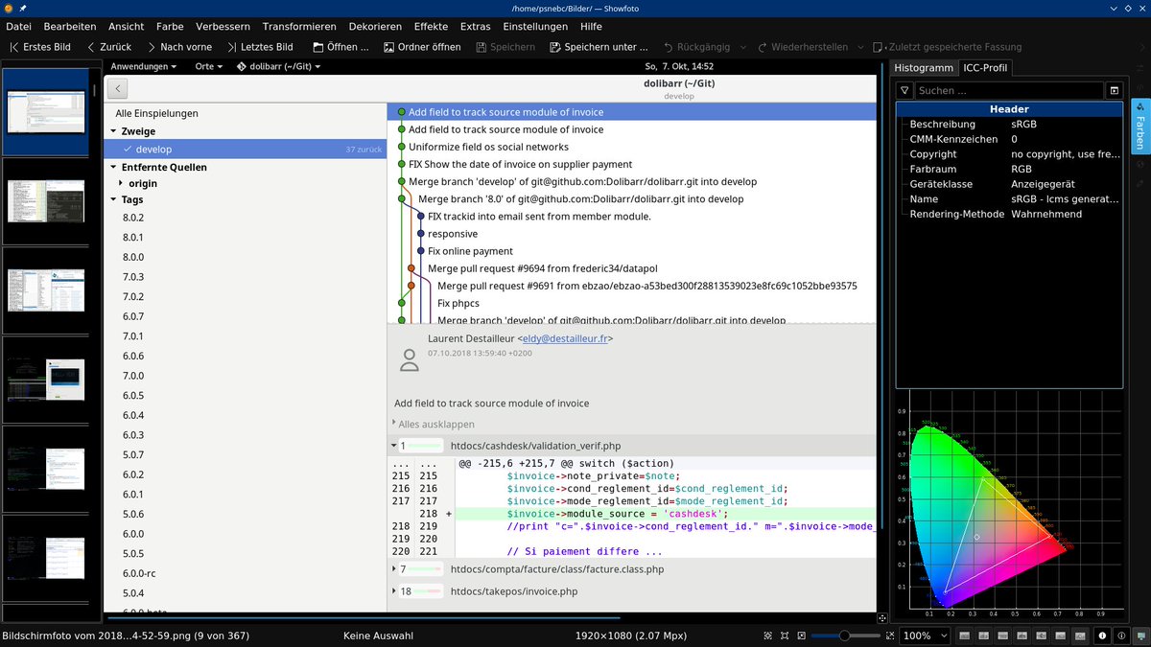This screenshot has width=1151, height=647.
Task: Select the highlighted thumbnail in filmstrip
Action: pos(48,112)
